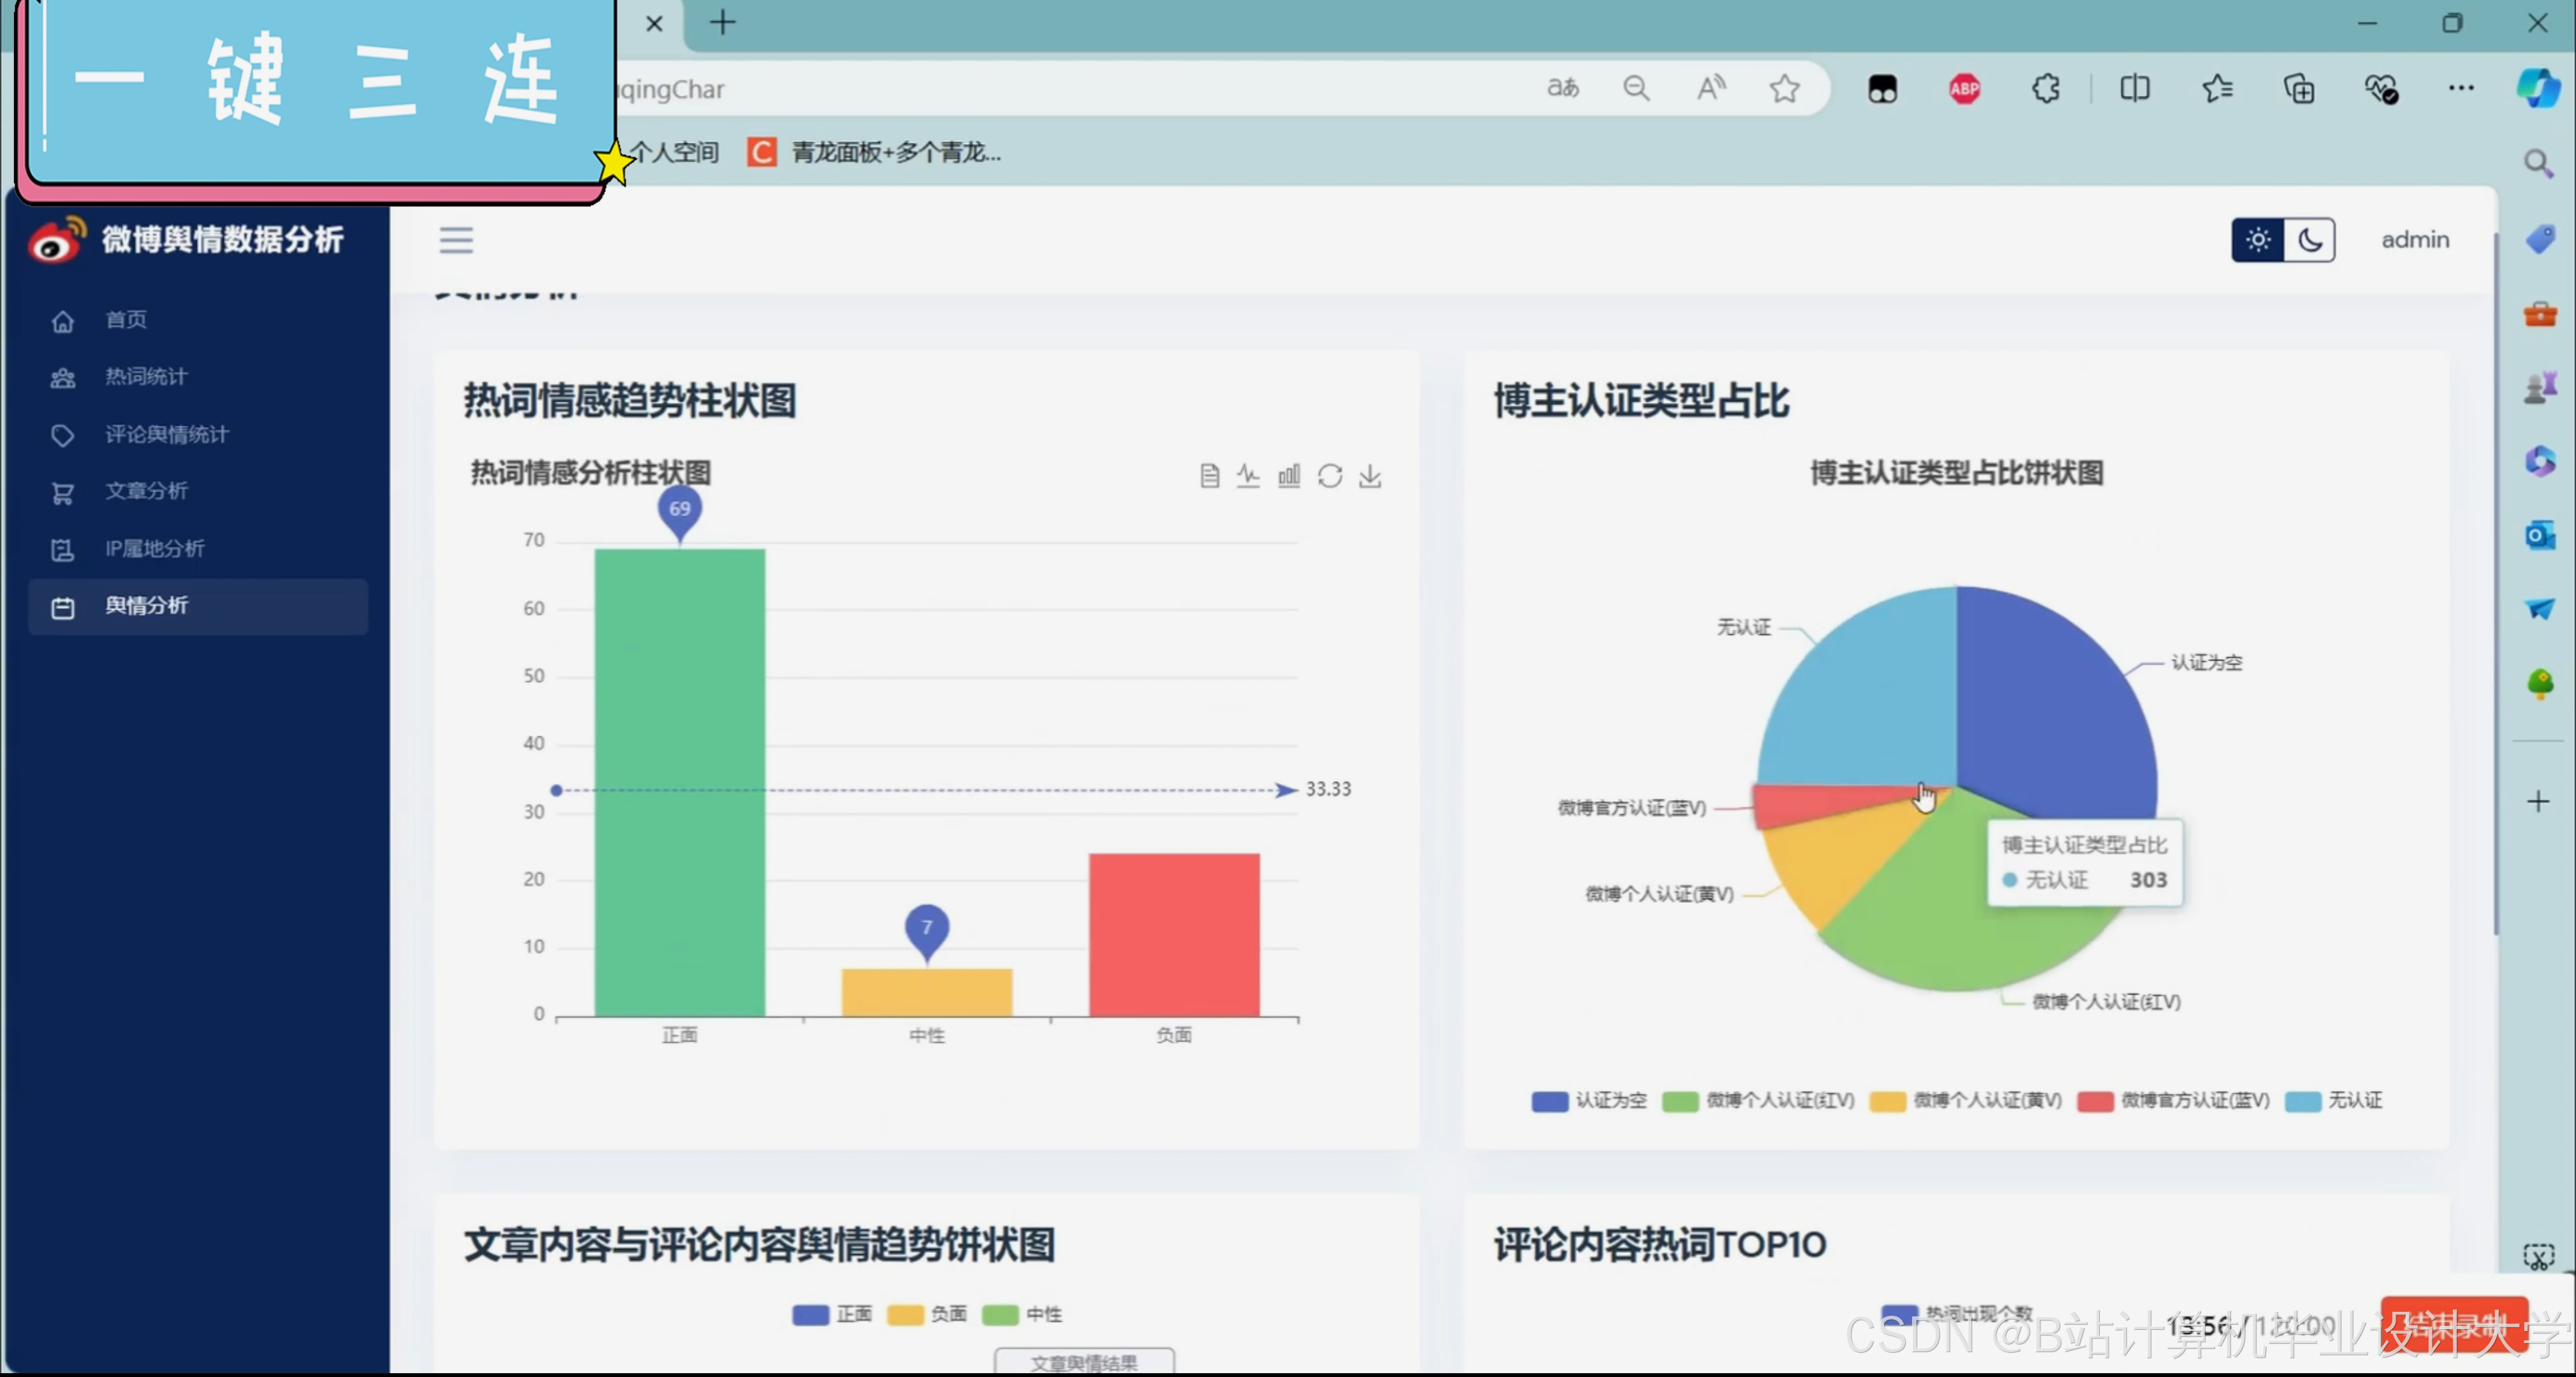Toggle 认证为空 legend item
The width and height of the screenshot is (2576, 1377).
click(x=1588, y=1101)
